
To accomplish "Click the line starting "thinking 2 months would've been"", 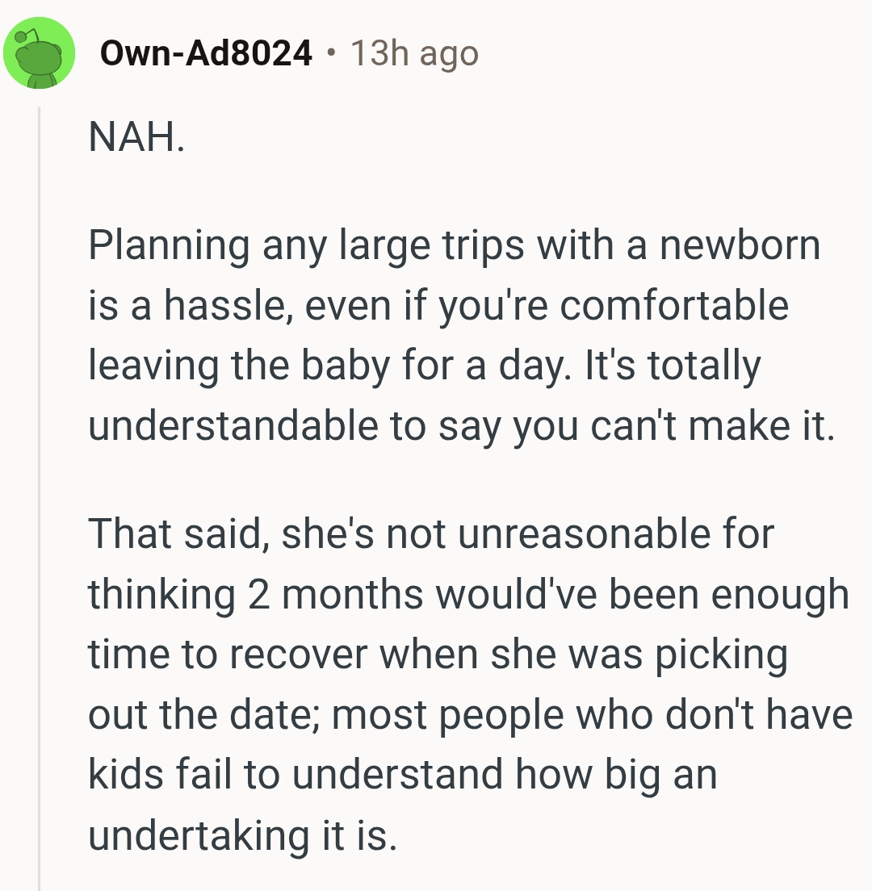I will tap(468, 594).
